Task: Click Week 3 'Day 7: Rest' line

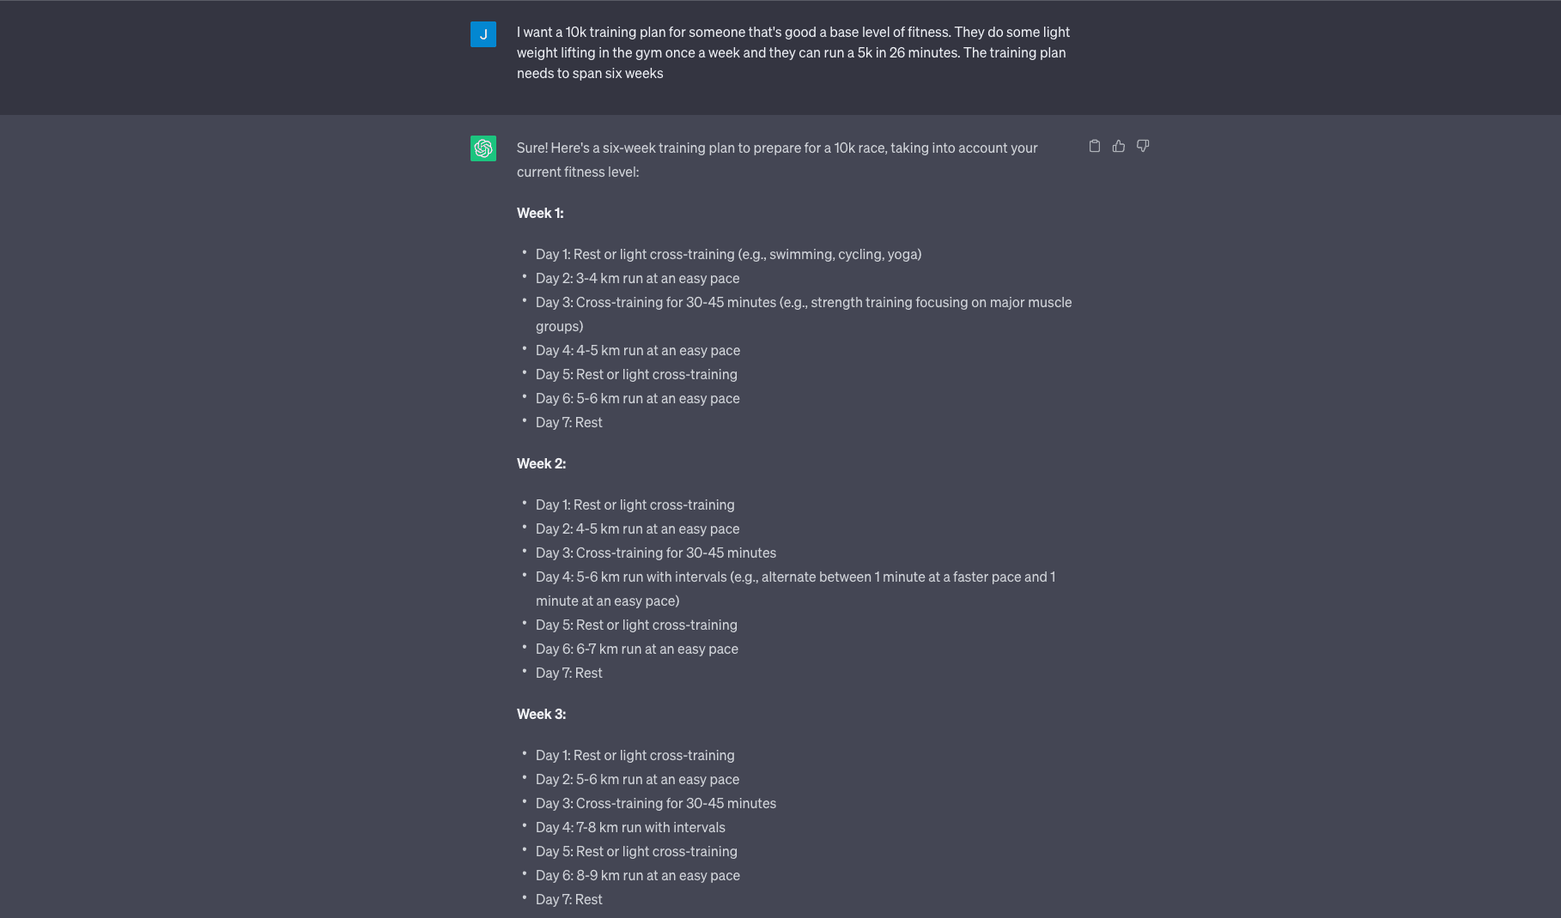Action: (x=568, y=899)
